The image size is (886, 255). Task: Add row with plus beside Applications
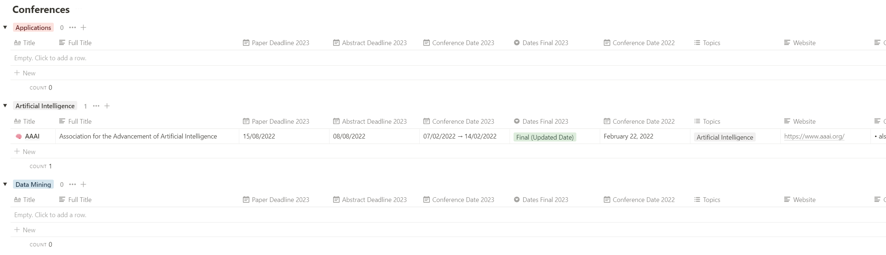(83, 27)
